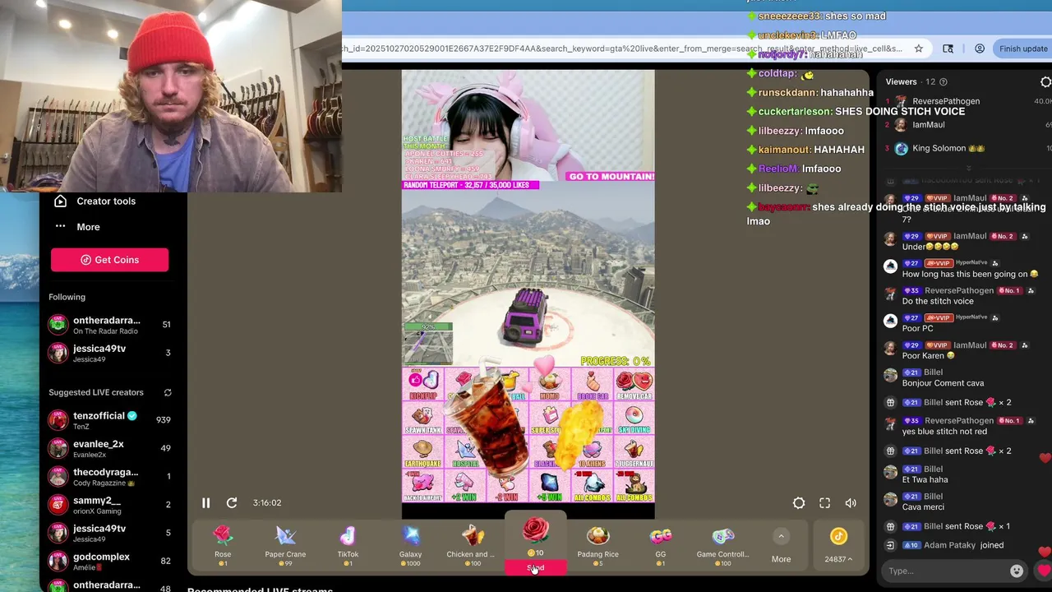
Task: Click the Billel username on 'Bonjour Coment cava'
Action: 933,372
